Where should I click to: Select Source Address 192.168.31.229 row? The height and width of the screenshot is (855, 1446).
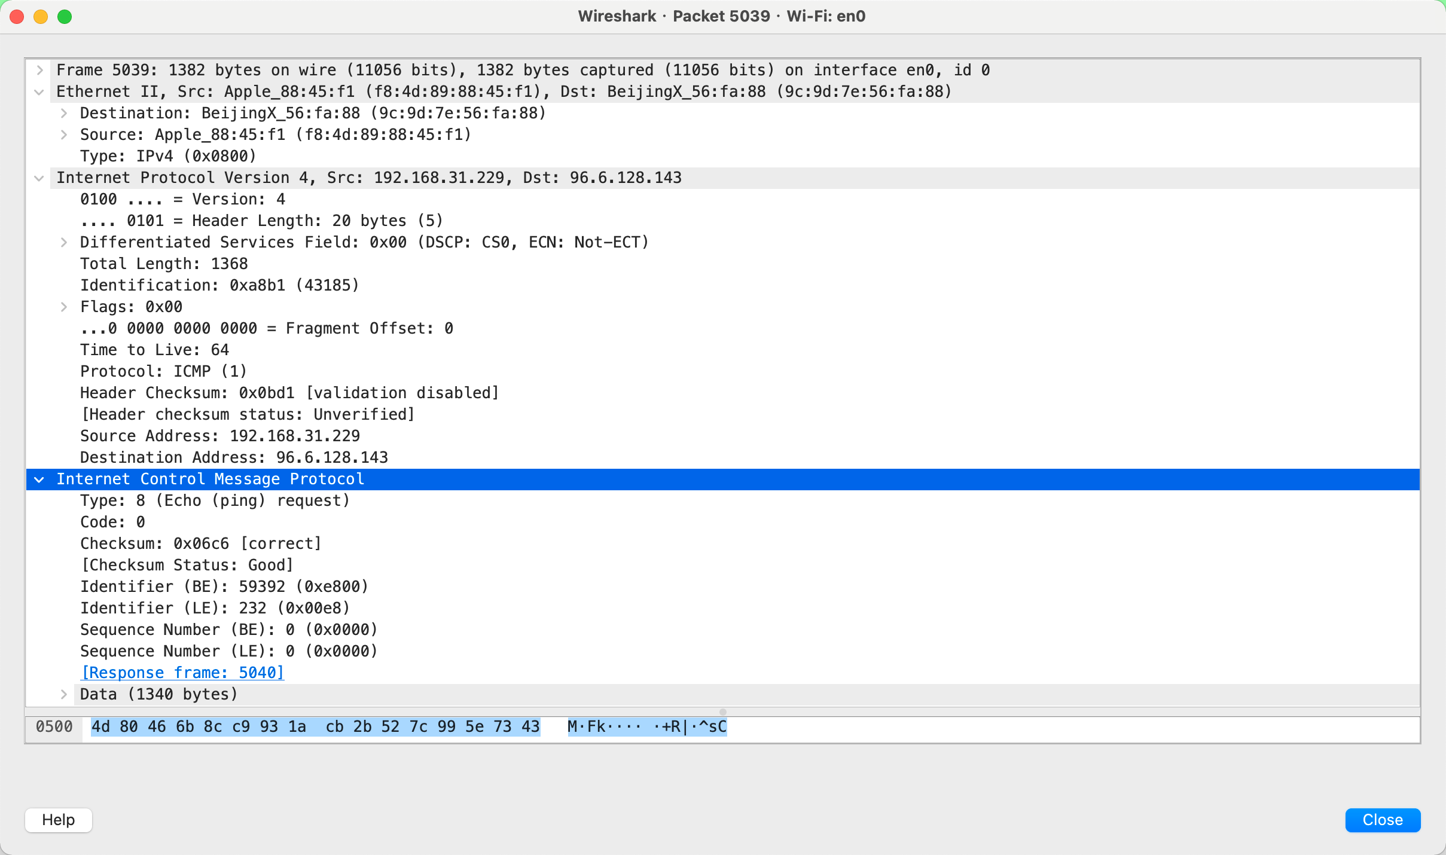click(x=220, y=436)
